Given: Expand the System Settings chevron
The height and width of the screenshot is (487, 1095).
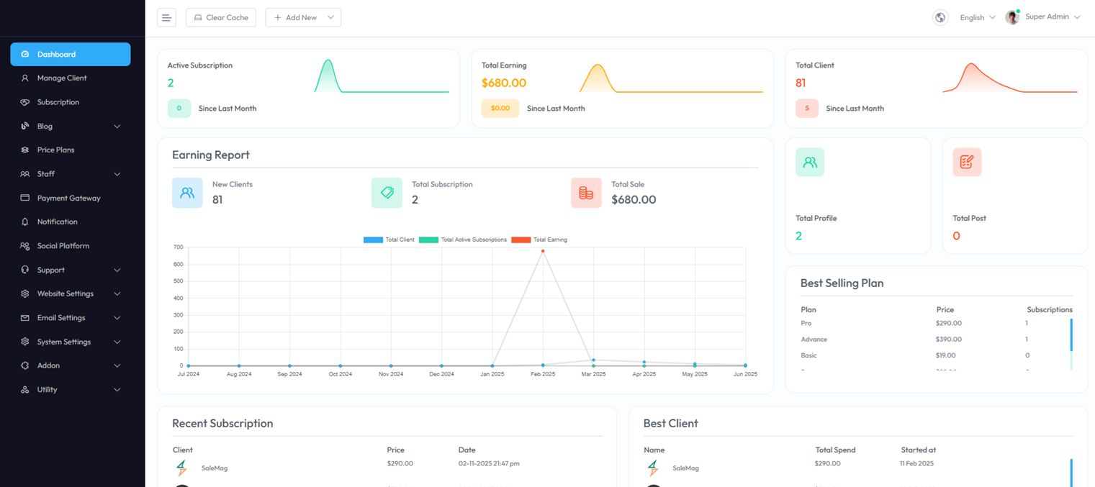Looking at the screenshot, I should click(117, 342).
